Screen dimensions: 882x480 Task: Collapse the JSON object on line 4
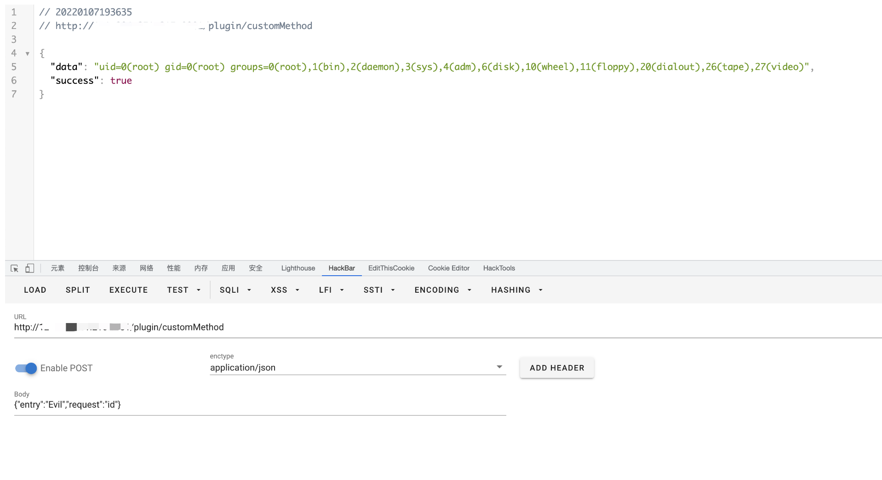pyautogui.click(x=28, y=54)
